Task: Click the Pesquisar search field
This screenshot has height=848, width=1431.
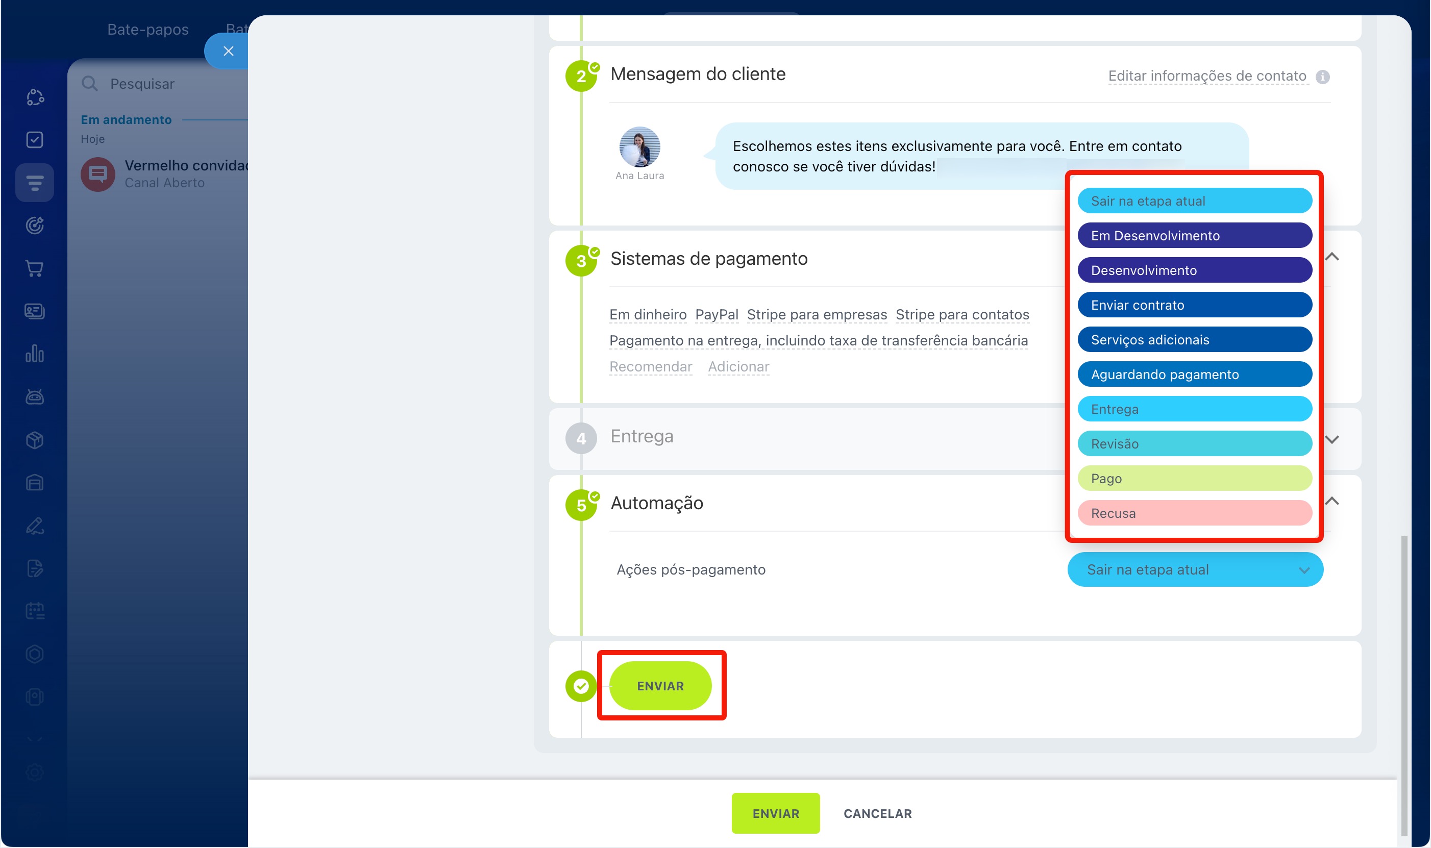Action: point(166,84)
